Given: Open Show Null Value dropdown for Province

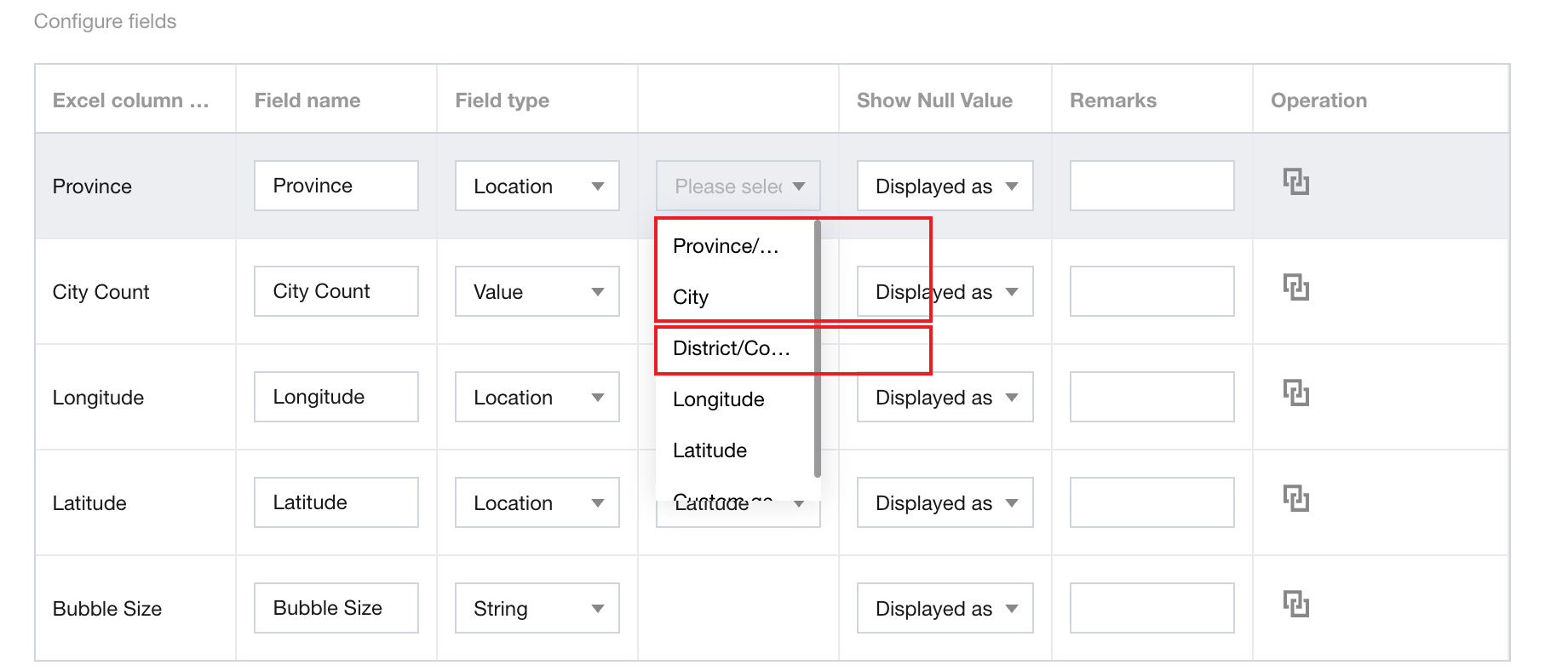Looking at the screenshot, I should (945, 186).
